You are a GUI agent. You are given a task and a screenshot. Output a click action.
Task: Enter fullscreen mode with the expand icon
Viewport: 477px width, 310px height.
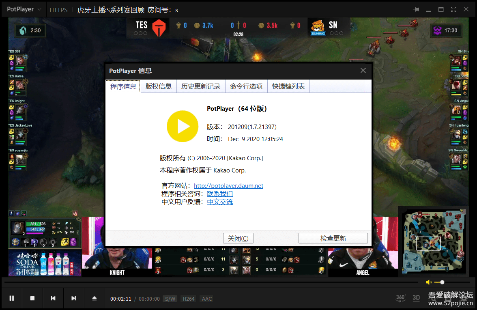click(x=453, y=9)
